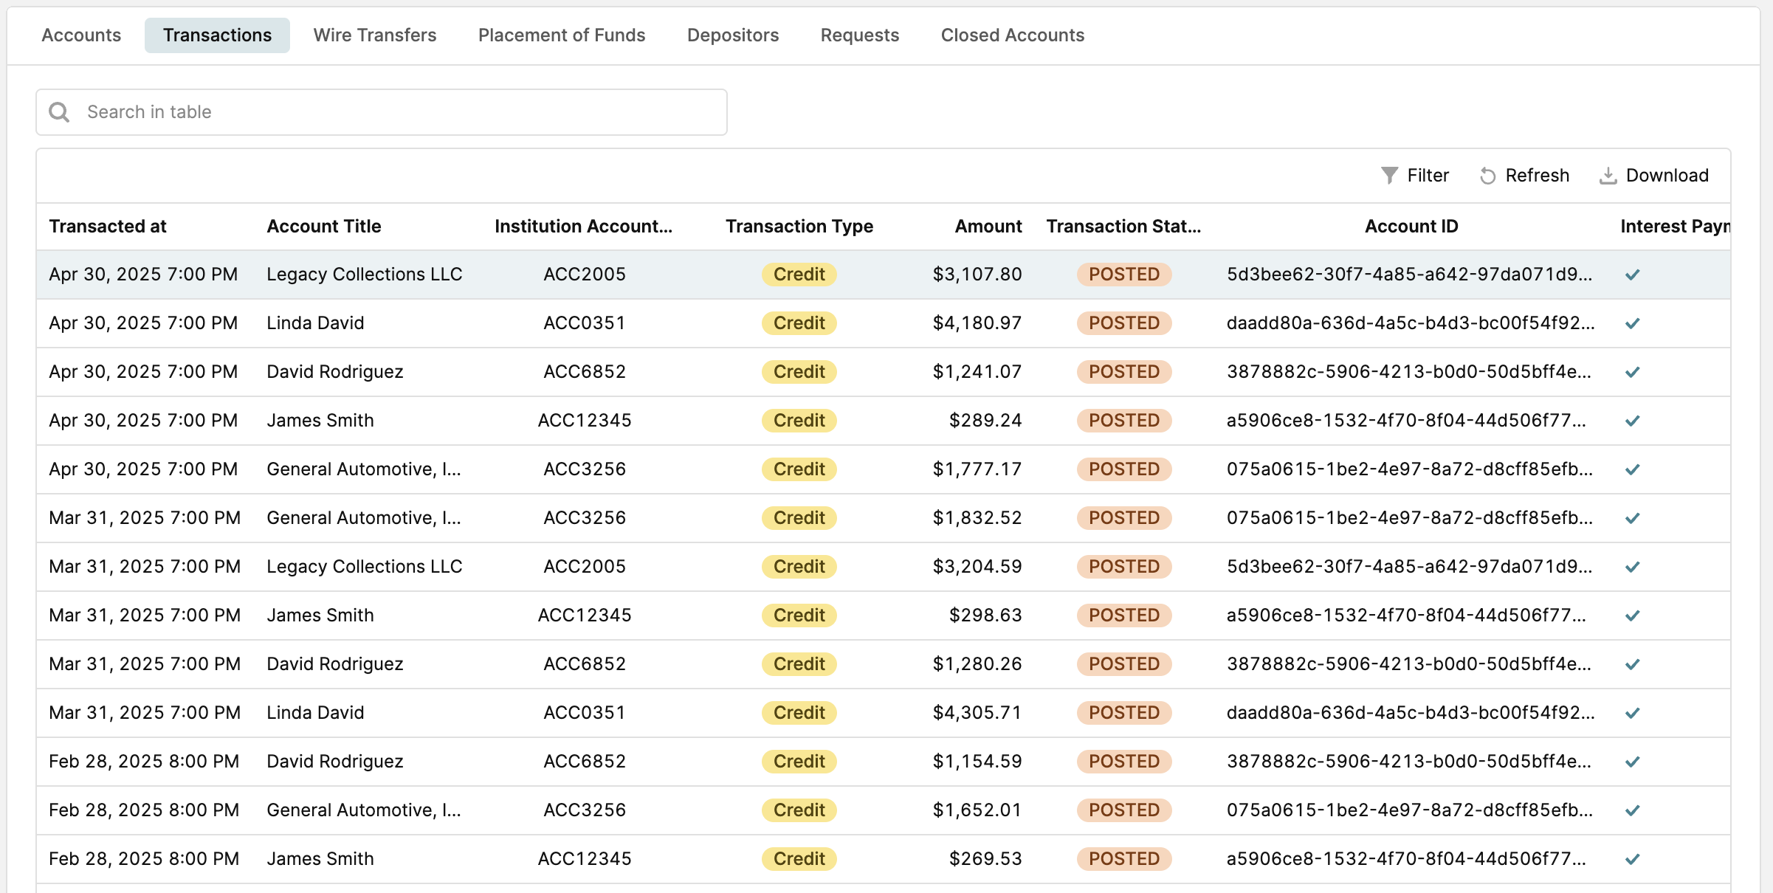1773x893 pixels.
Task: Open Placement of Funds tab
Action: click(x=562, y=35)
